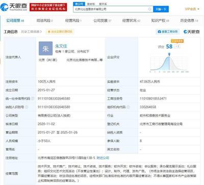Screen dimensions: 204x185
Task: Select the 查公司 search tab
Action: tap(79, 4)
